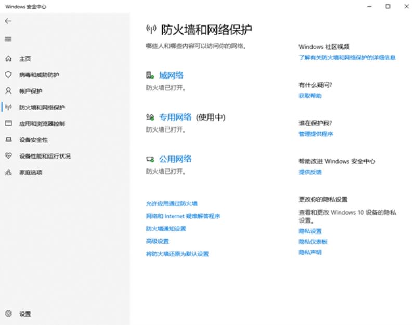Open 域网络 firewall settings
Viewport: 416px width, 325px height.
[171, 75]
